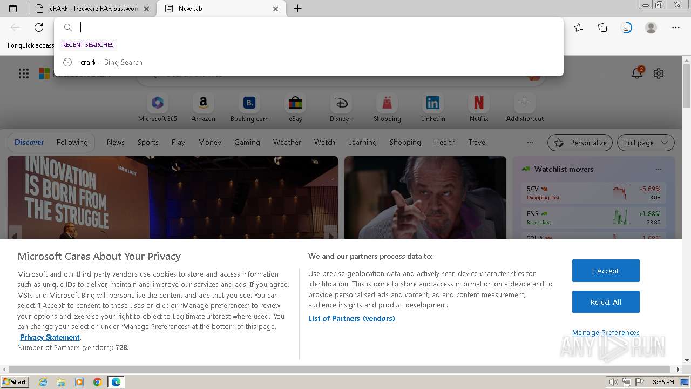Select recent search 'crark - Bing Search'
This screenshot has width=691, height=389.
309,62
